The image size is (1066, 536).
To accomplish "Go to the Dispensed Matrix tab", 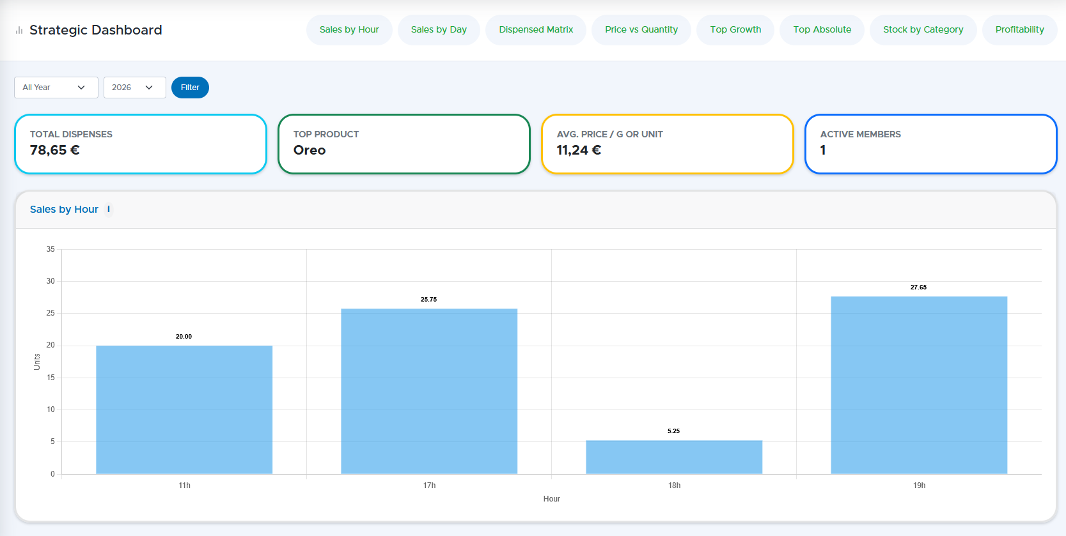I will tap(536, 30).
